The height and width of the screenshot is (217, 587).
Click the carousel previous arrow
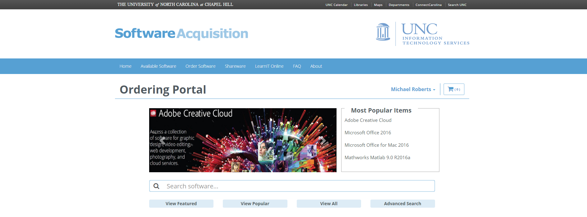click(x=162, y=141)
